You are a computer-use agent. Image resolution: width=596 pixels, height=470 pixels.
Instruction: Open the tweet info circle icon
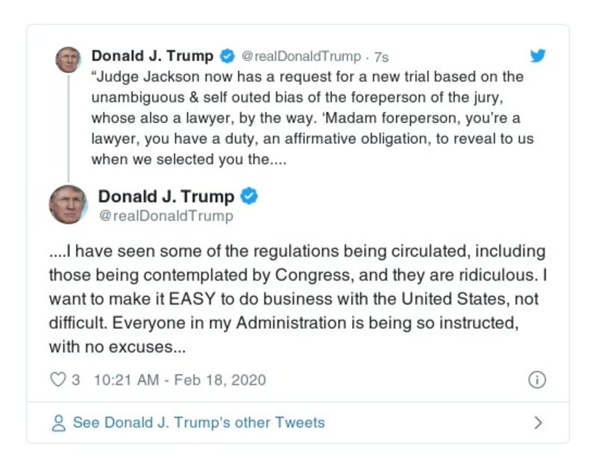click(537, 380)
